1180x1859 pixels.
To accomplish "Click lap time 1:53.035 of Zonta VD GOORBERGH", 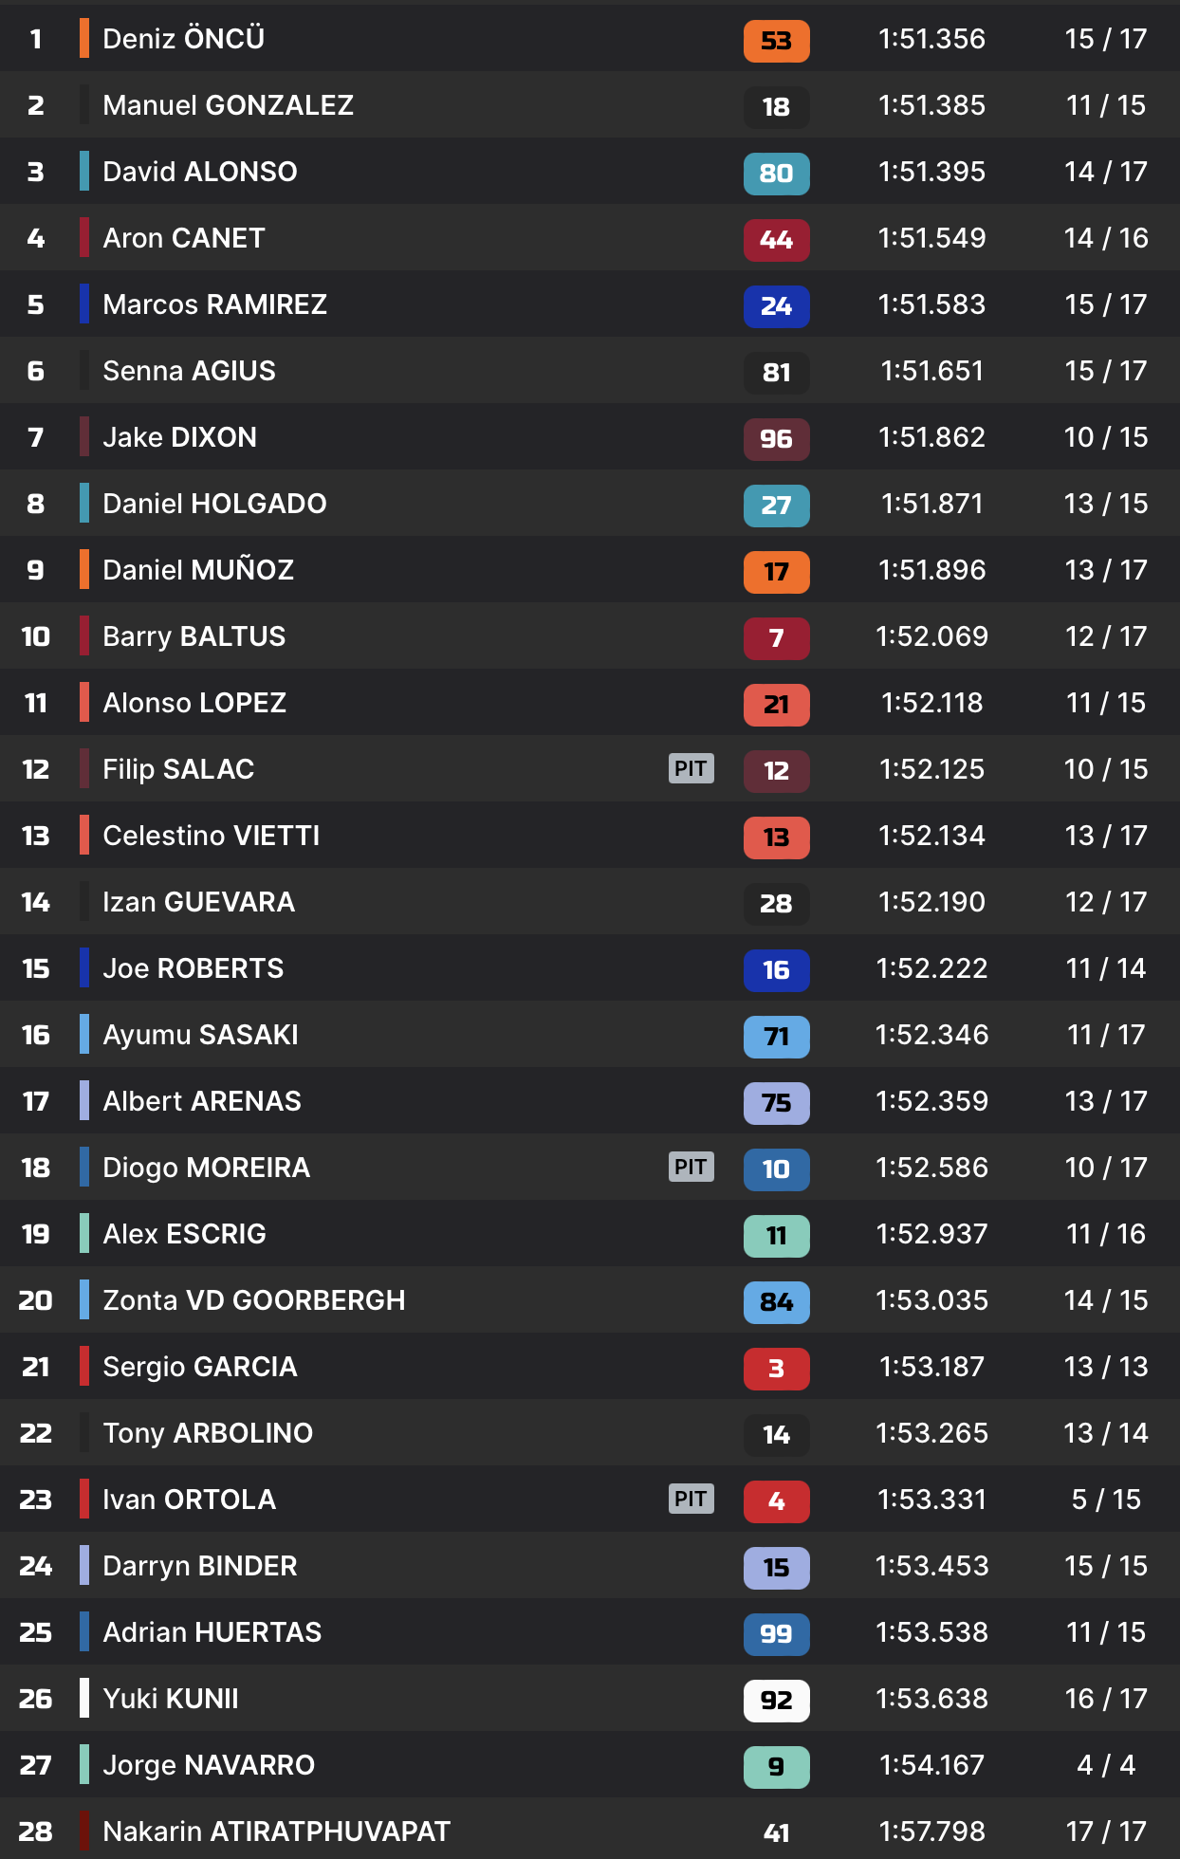I will coord(931,1300).
